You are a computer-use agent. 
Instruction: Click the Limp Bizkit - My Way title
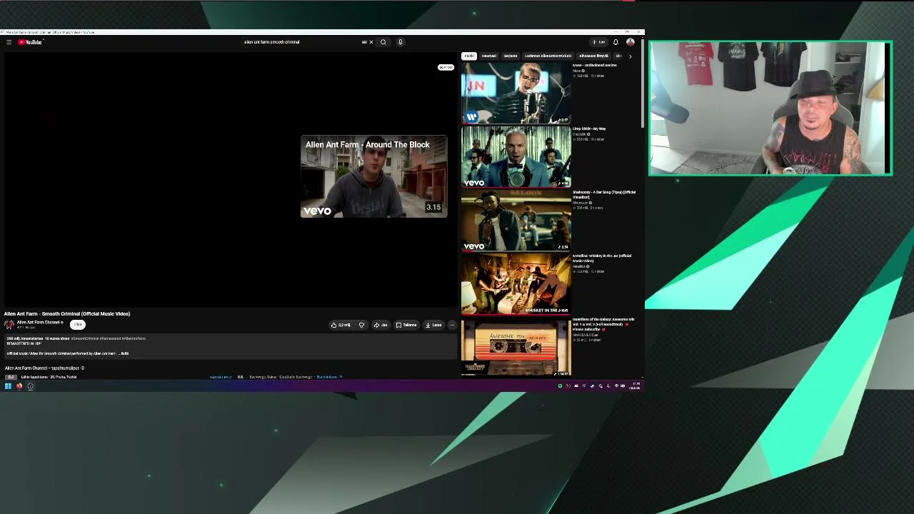pyautogui.click(x=589, y=128)
